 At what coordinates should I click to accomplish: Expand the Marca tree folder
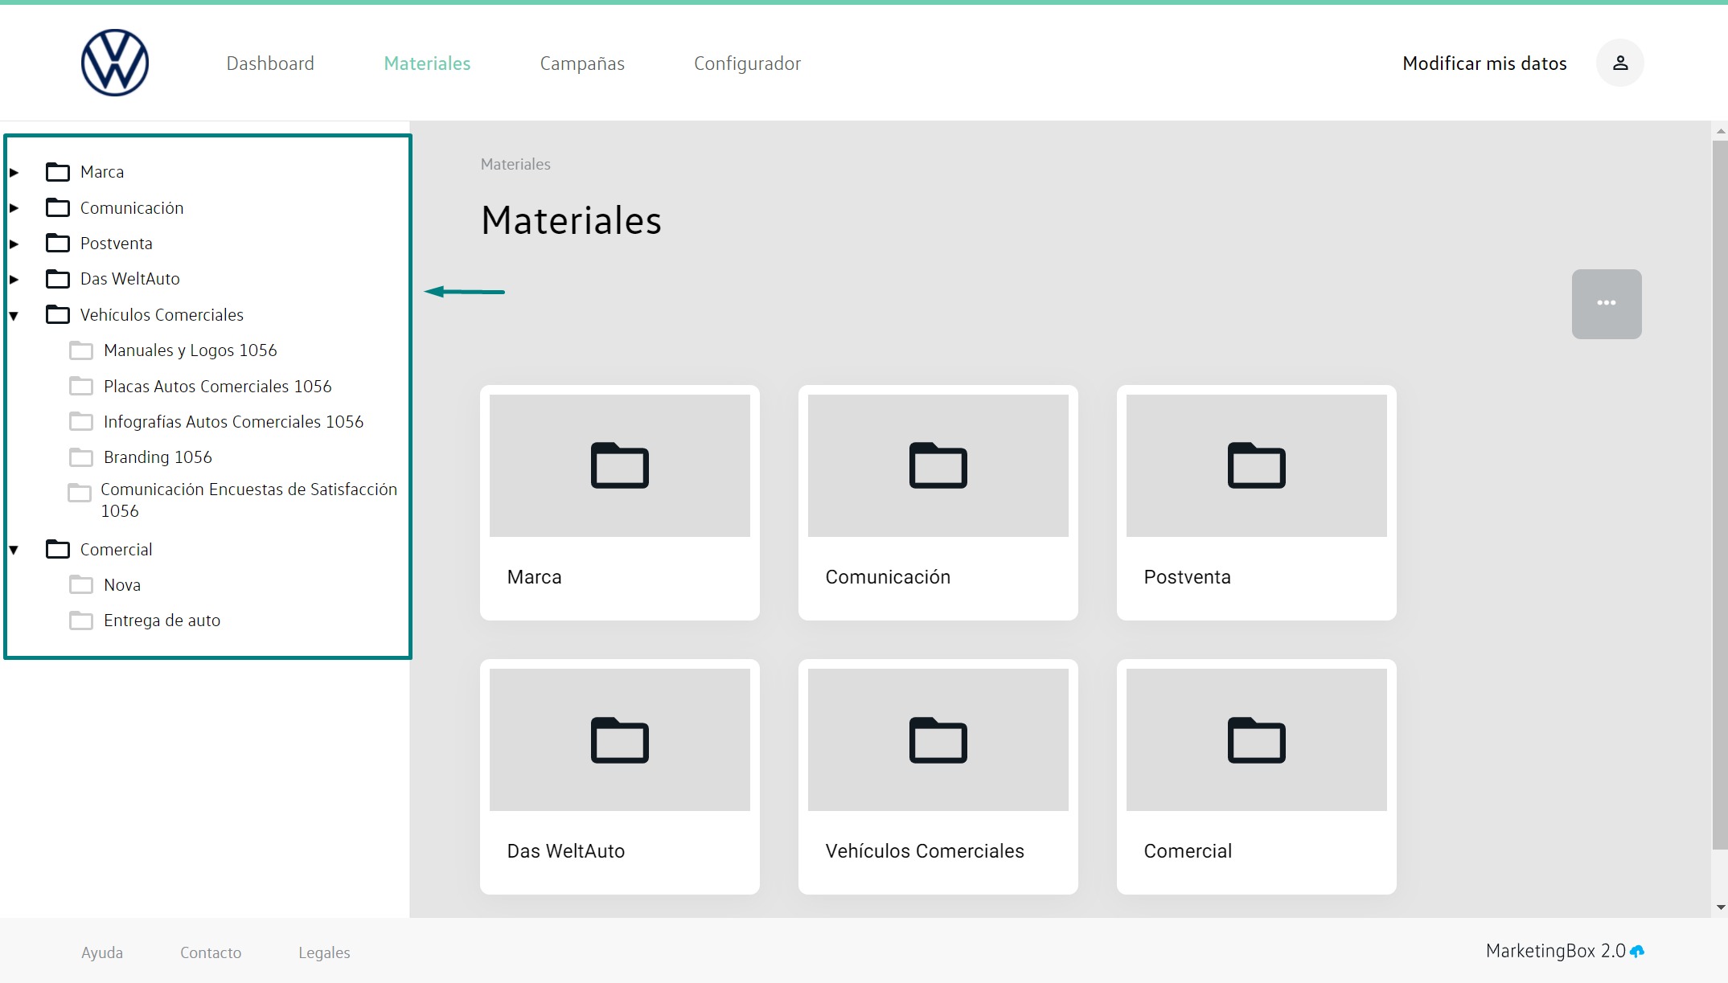click(x=14, y=172)
